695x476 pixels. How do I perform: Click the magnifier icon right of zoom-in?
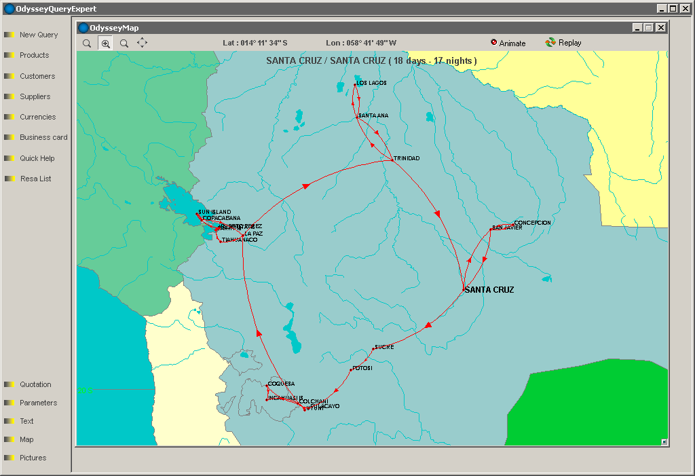tap(124, 43)
